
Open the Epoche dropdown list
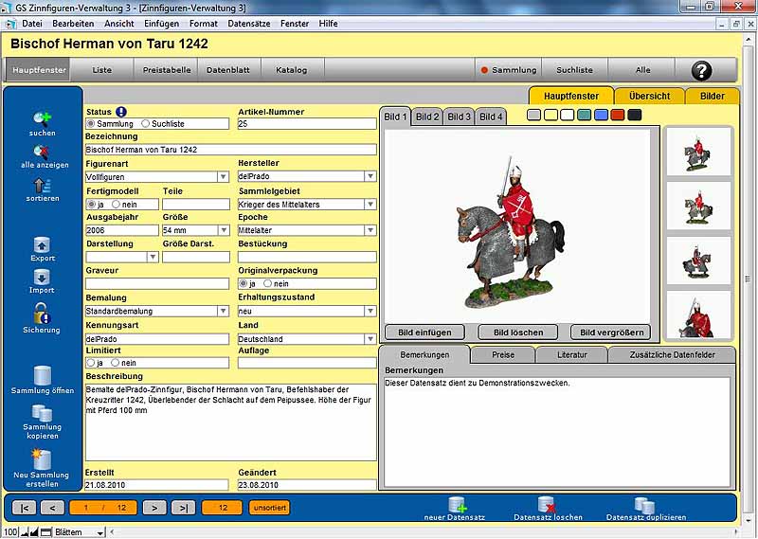pos(370,230)
